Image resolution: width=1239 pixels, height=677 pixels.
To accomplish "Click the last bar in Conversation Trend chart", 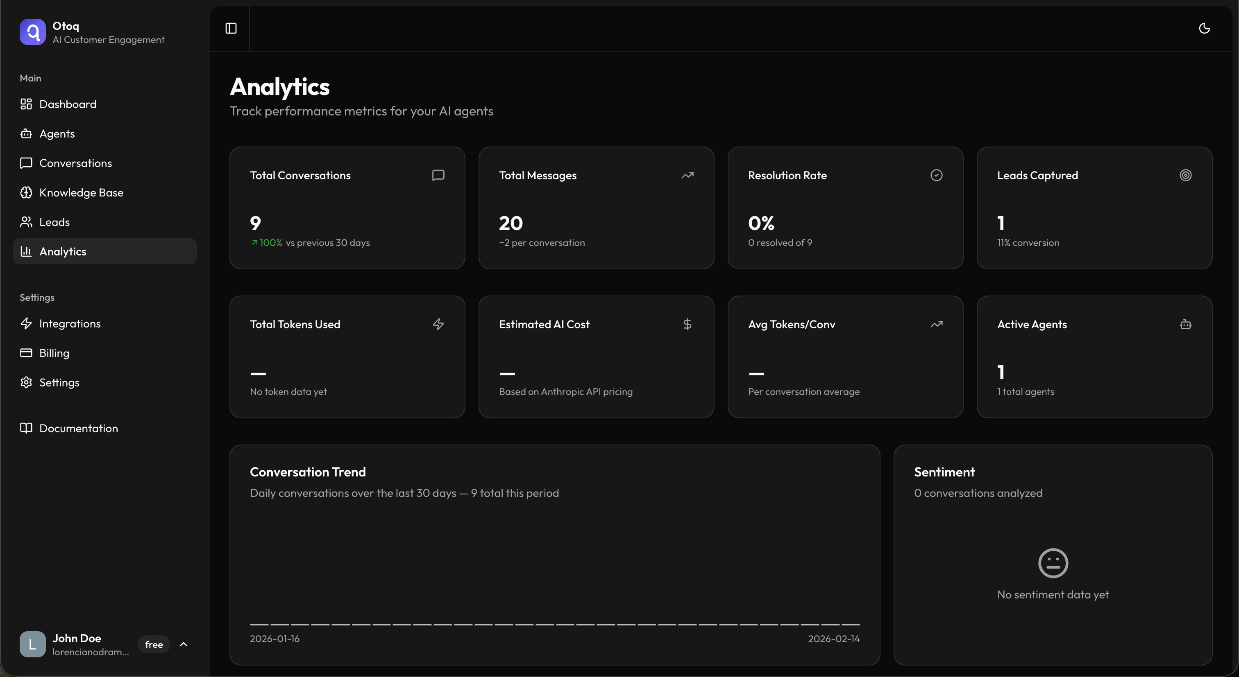I will [x=850, y=624].
